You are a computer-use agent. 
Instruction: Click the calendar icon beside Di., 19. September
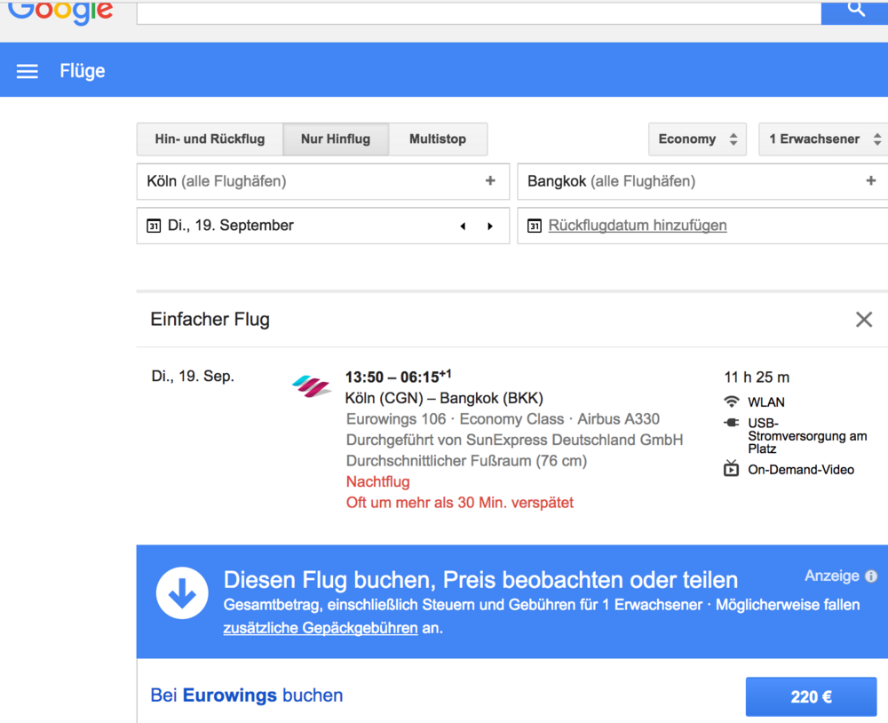[x=154, y=226]
